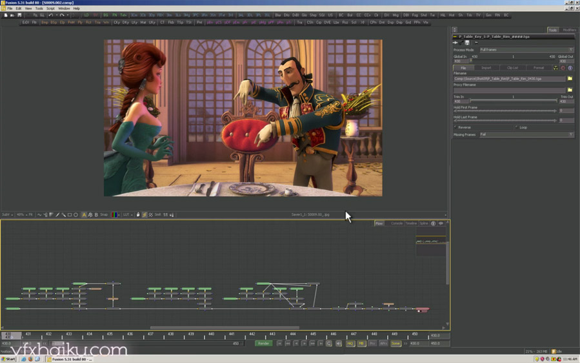Click the Trim In range slider

tap(513, 101)
